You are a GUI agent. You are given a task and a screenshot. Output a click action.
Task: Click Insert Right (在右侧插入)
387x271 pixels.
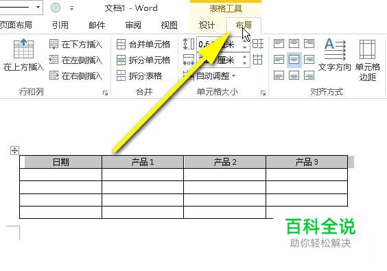coord(75,75)
